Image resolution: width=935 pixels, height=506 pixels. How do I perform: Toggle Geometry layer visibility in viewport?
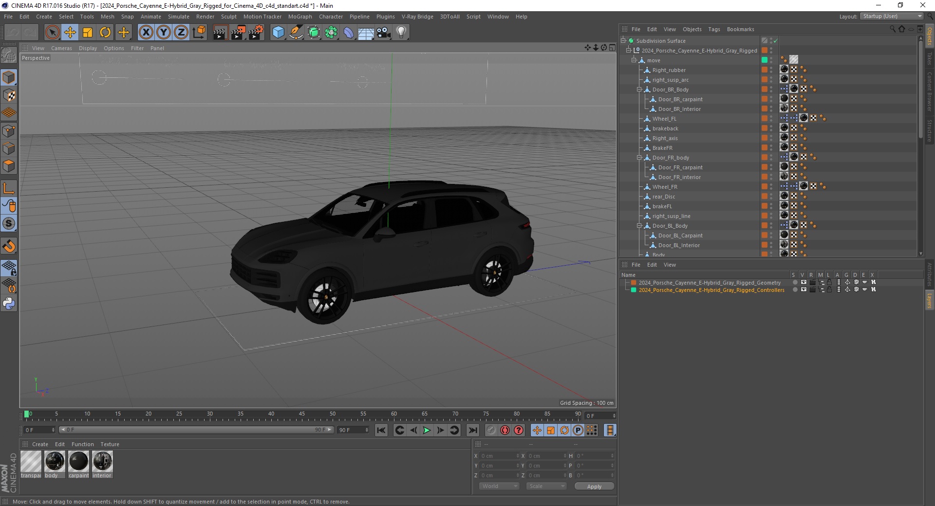[x=804, y=283]
